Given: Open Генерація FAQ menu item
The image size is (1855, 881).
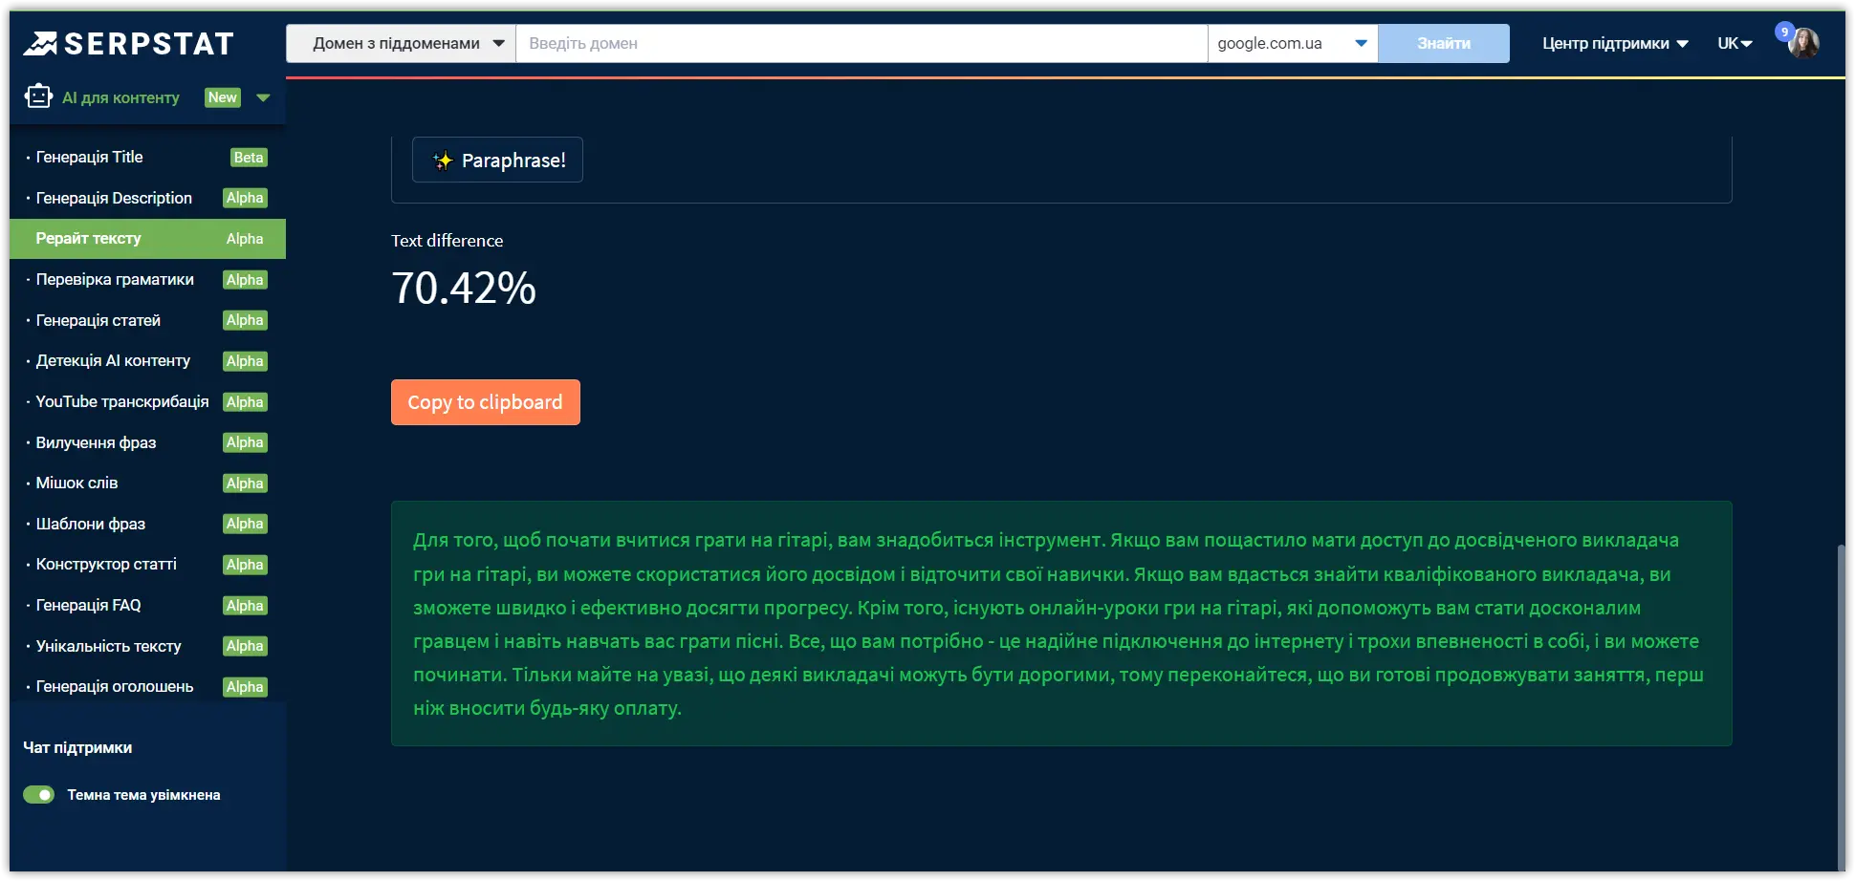Looking at the screenshot, I should pyautogui.click(x=147, y=605).
